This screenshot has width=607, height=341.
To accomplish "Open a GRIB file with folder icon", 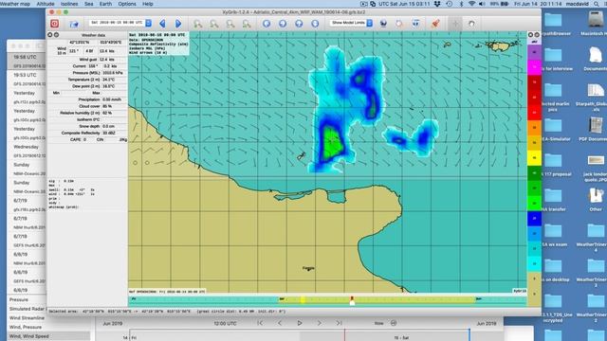I will click(74, 24).
